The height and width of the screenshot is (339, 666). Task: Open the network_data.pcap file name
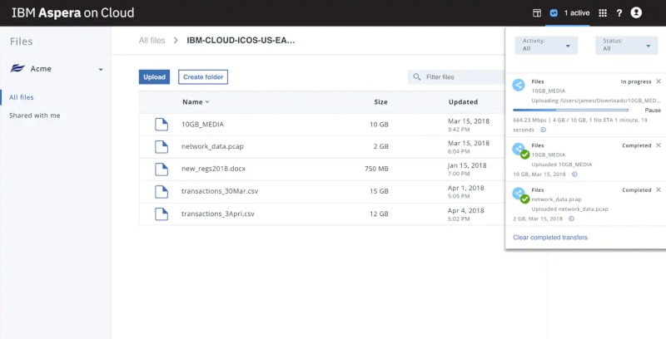212,146
